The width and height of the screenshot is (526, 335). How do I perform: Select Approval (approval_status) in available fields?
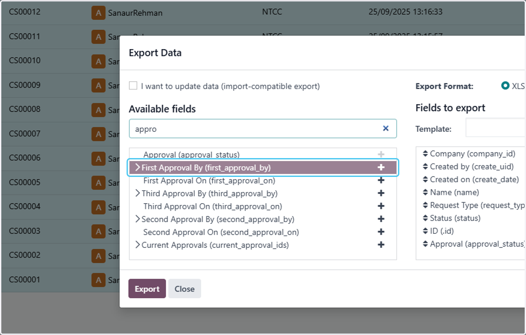coord(192,155)
